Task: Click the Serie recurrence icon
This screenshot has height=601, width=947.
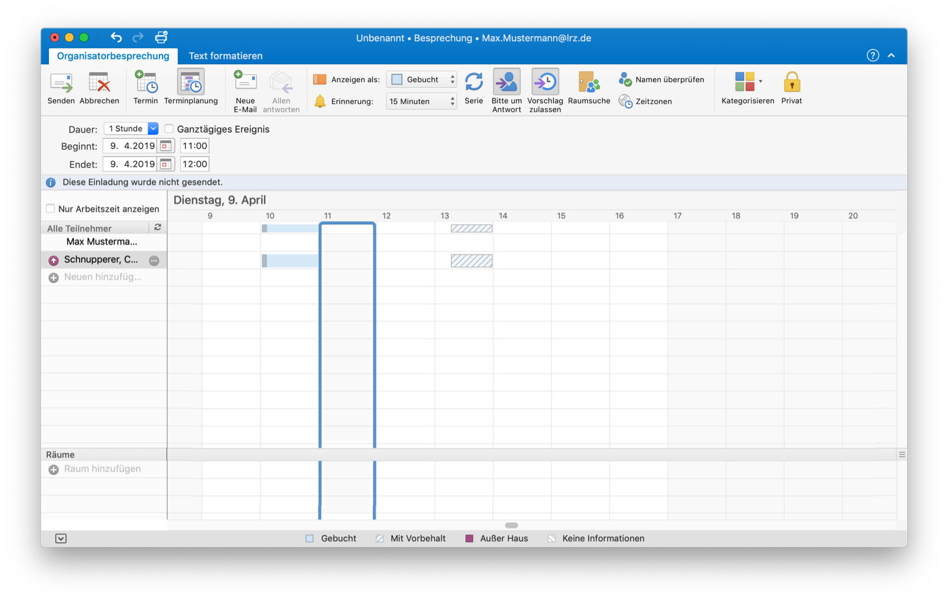Action: 473,83
